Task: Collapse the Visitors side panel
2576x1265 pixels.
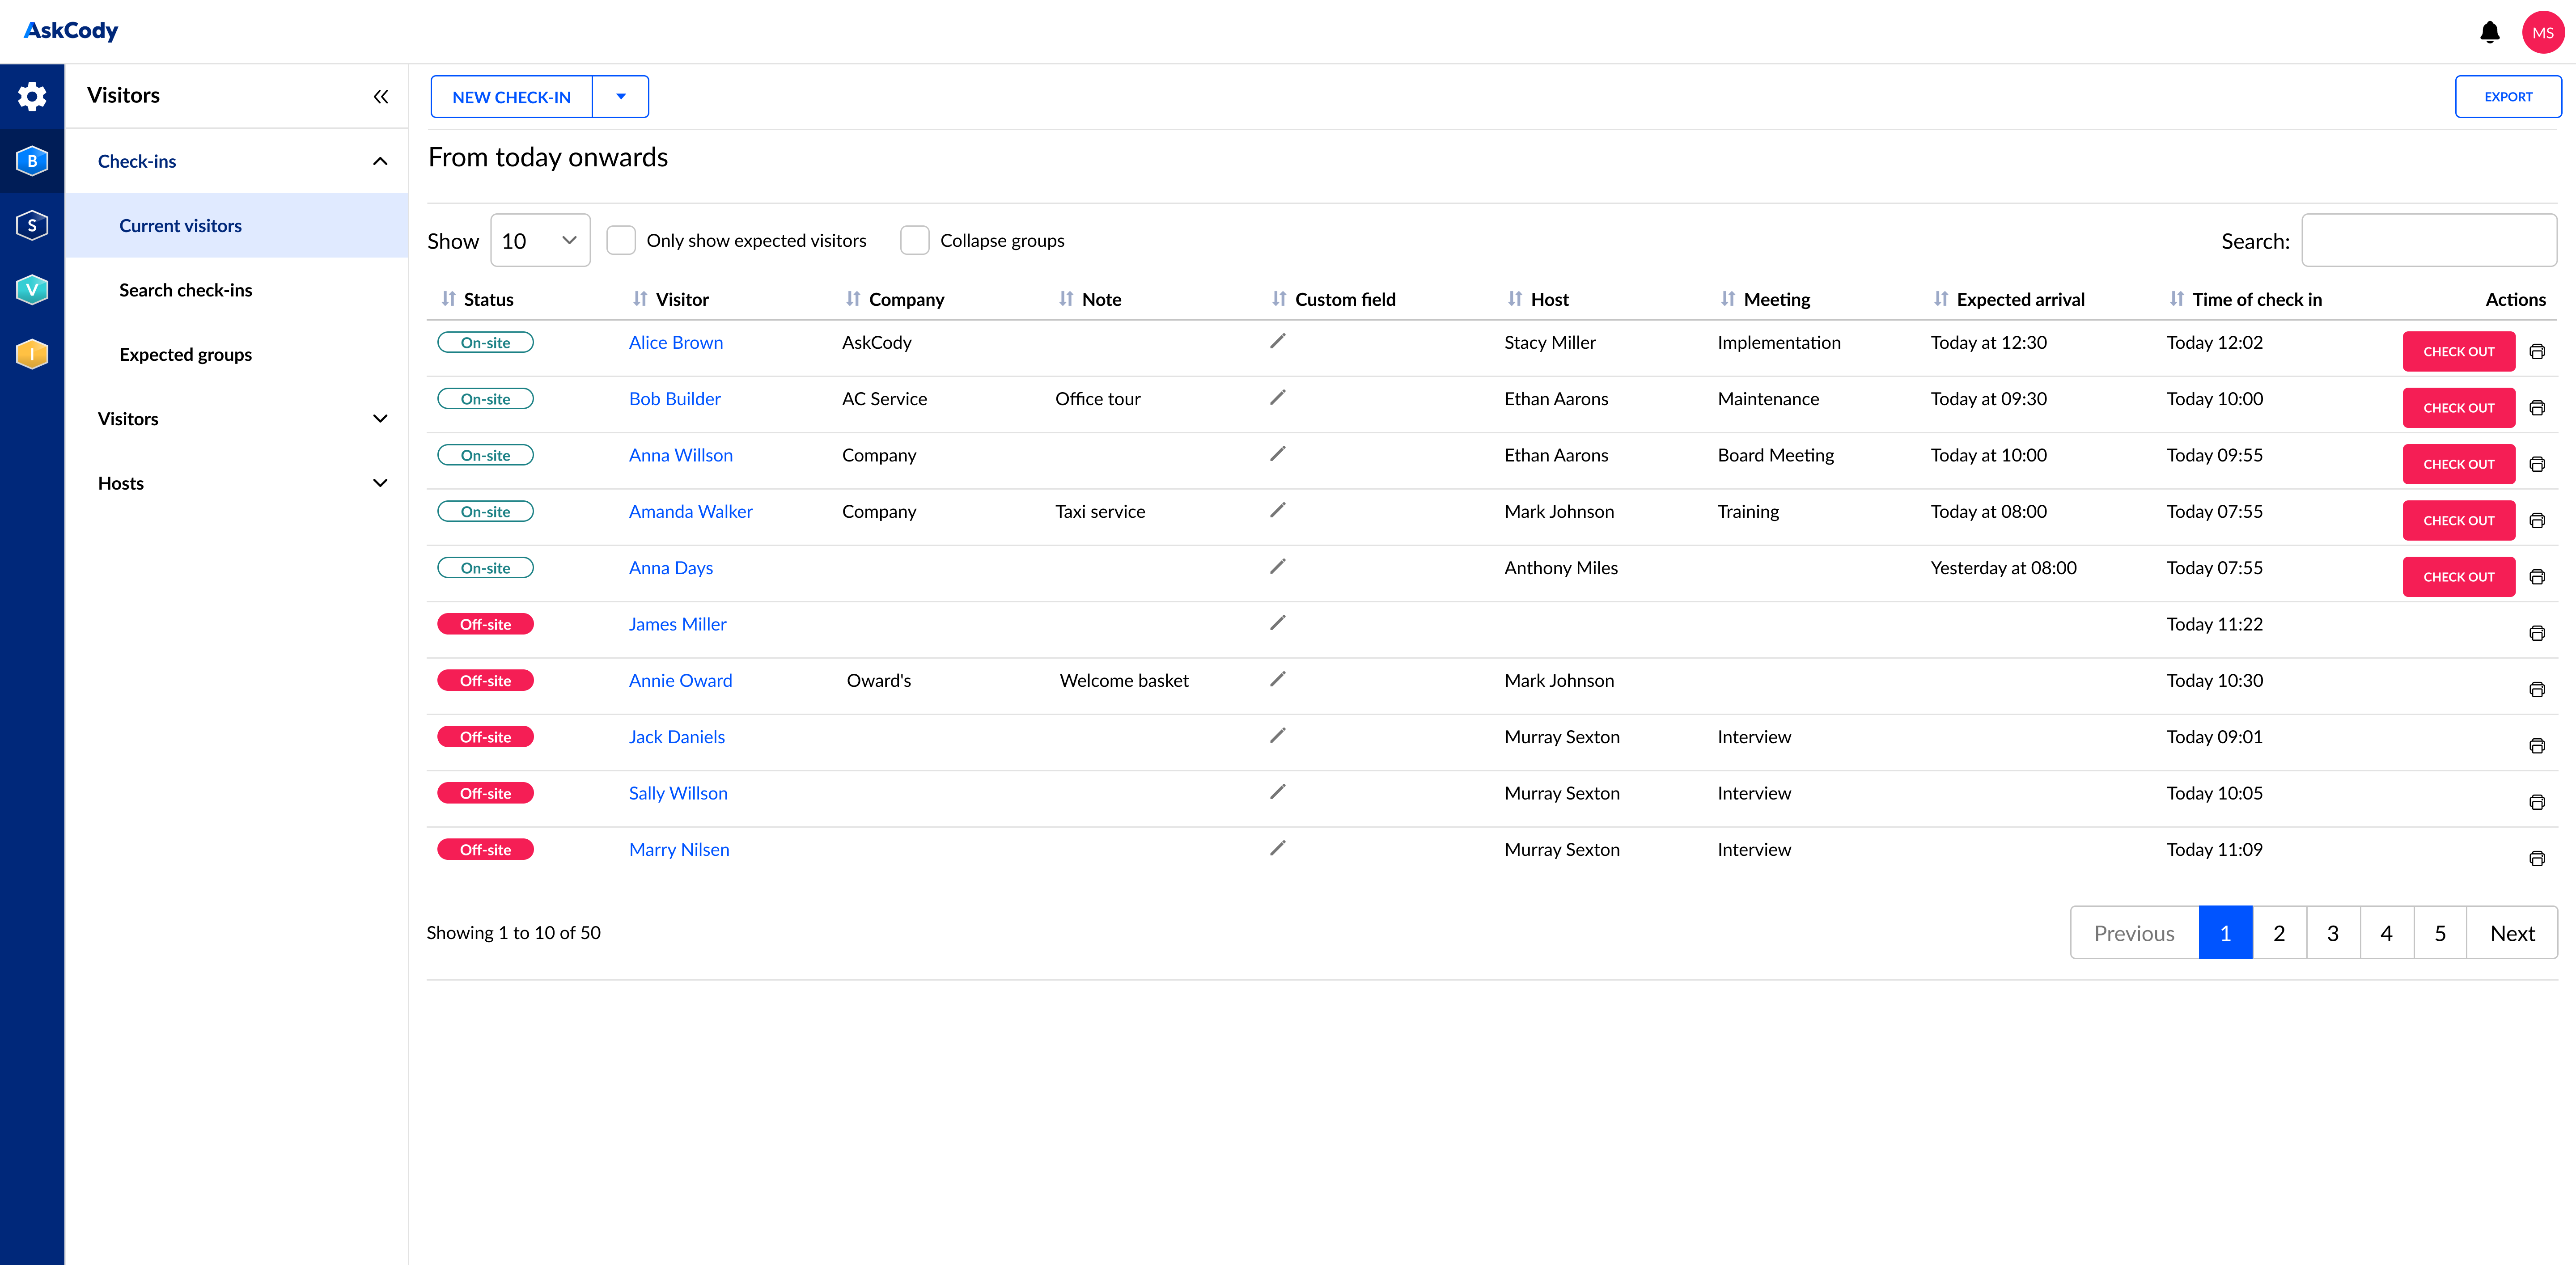Action: pos(380,97)
